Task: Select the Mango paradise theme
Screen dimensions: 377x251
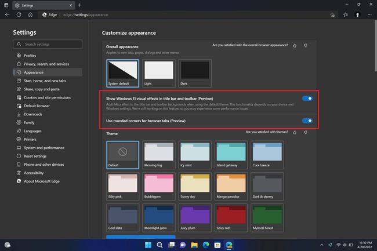Action: pos(231,187)
